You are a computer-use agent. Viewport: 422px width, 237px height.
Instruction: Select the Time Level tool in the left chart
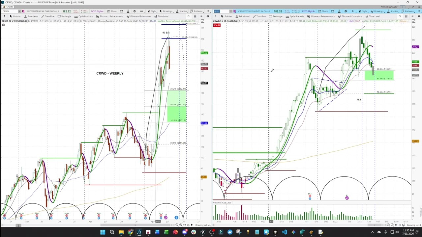(x=161, y=16)
